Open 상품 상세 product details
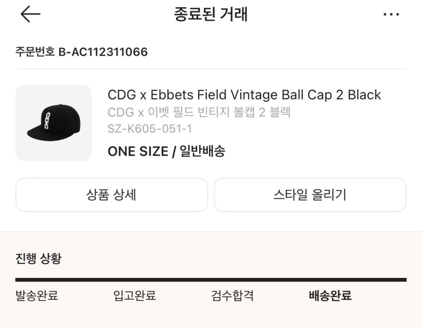The width and height of the screenshot is (422, 328). (x=111, y=195)
